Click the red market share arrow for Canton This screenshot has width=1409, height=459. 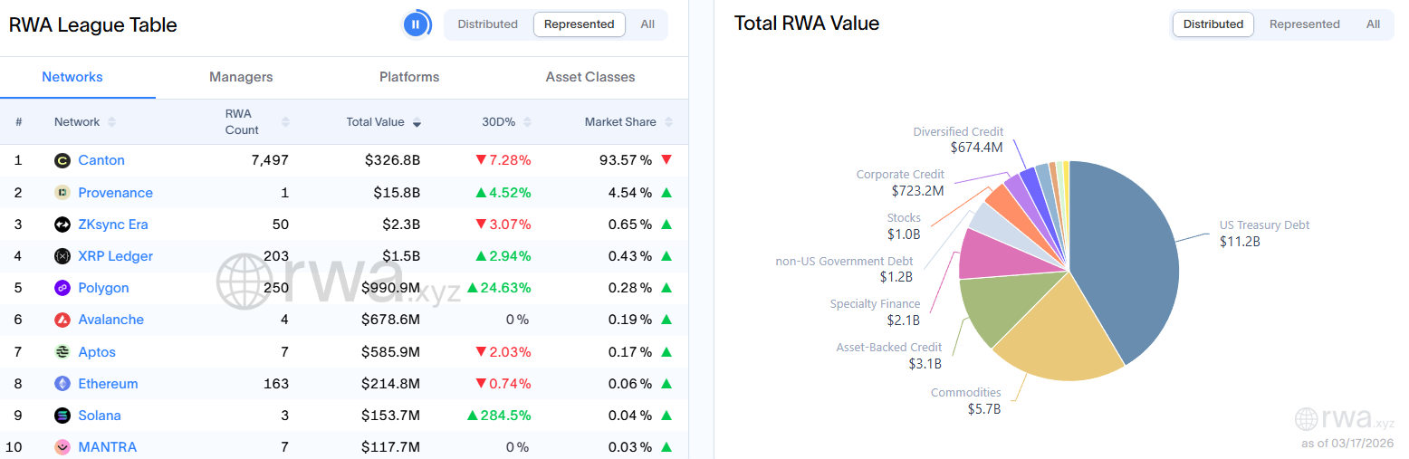point(666,160)
